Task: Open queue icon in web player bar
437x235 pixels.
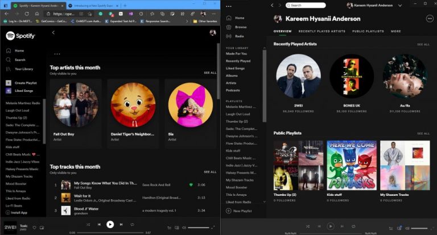Action: click(x=169, y=228)
